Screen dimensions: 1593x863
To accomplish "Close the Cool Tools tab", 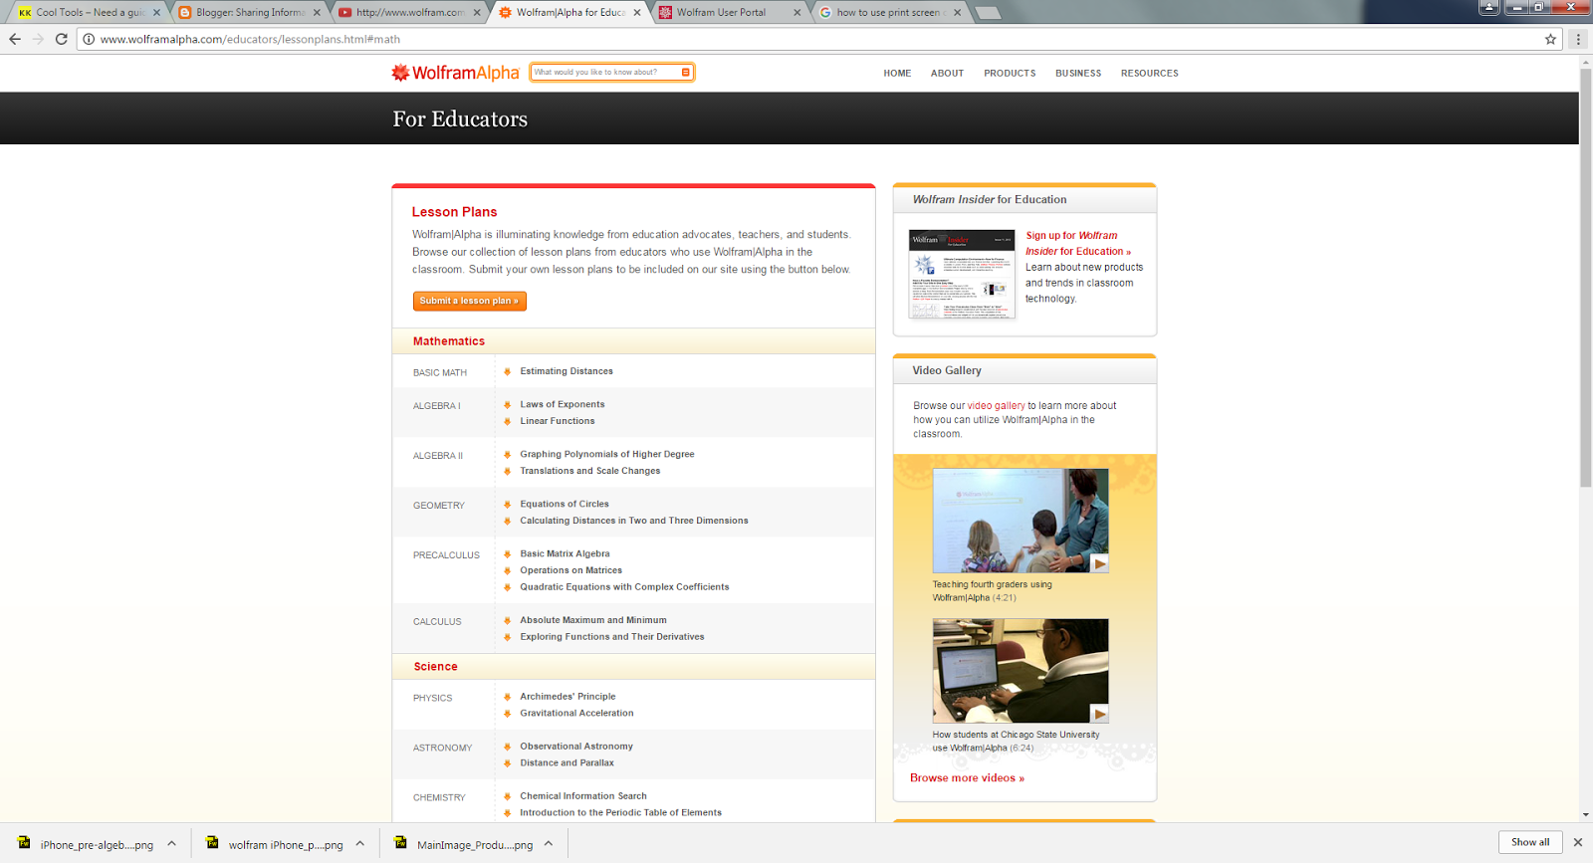I will (156, 13).
